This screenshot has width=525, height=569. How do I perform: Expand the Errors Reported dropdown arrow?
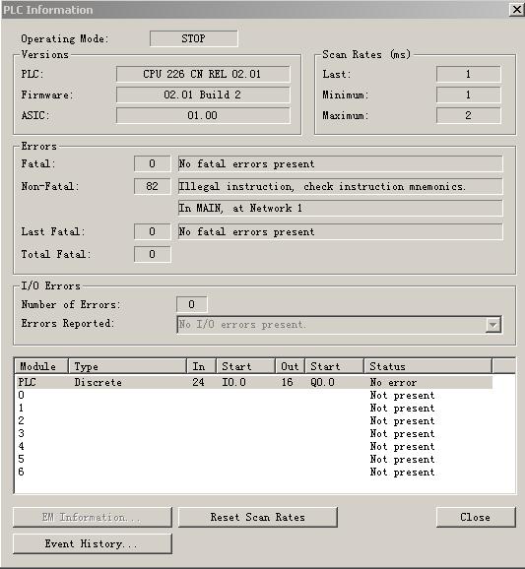point(493,325)
